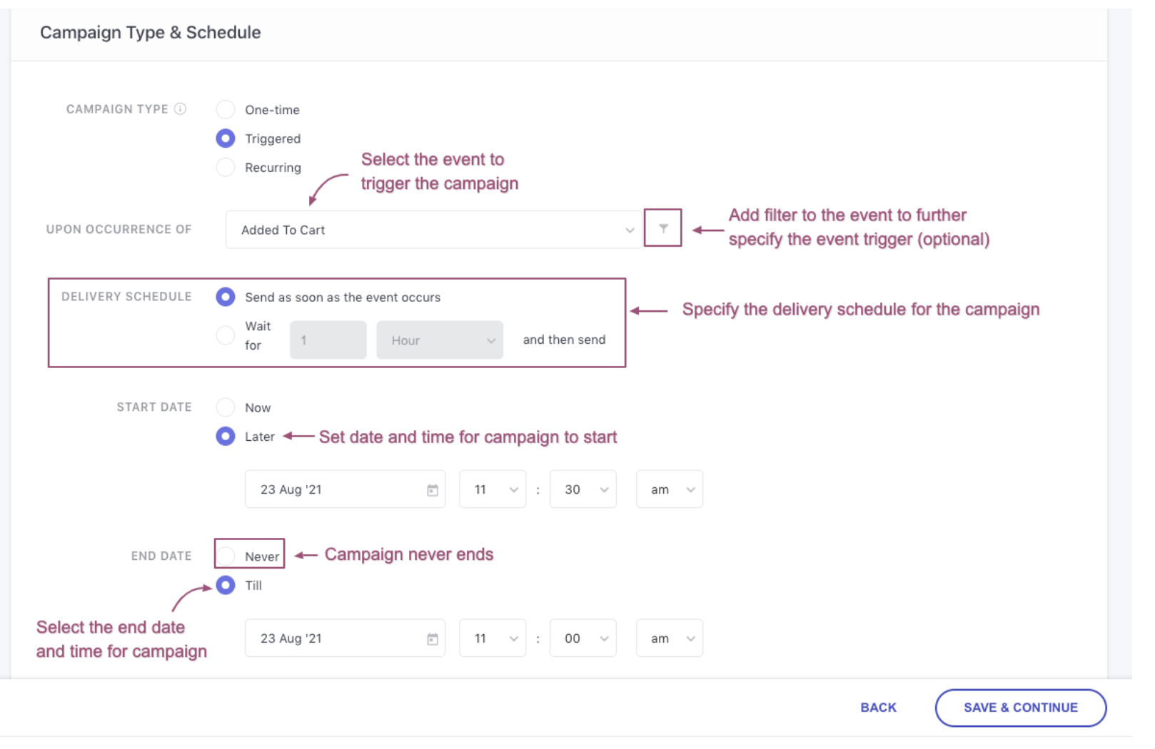Click the wait duration number field
This screenshot has height=749, width=1155.
click(328, 340)
